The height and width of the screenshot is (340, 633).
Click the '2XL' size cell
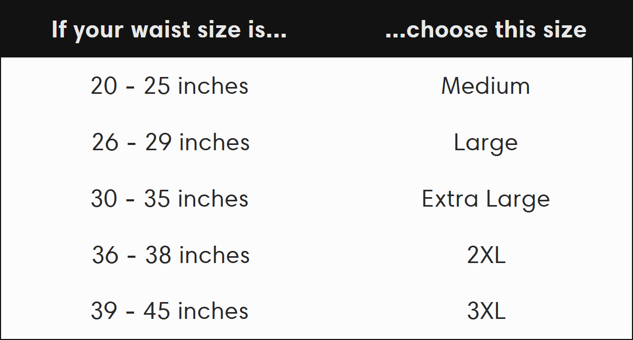tap(486, 255)
